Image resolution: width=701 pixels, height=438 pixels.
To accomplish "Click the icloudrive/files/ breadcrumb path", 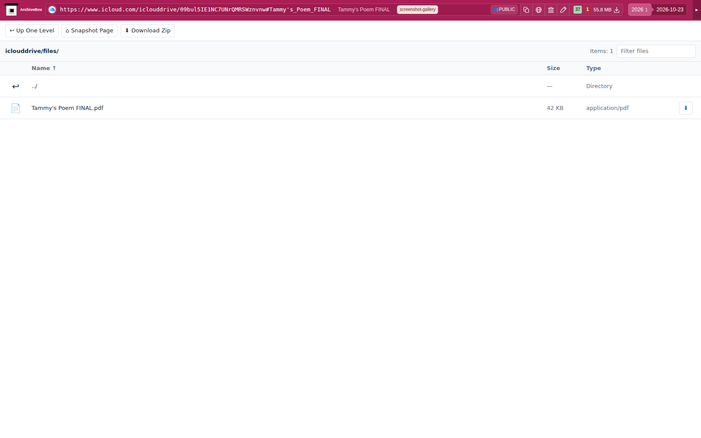I will (x=32, y=51).
